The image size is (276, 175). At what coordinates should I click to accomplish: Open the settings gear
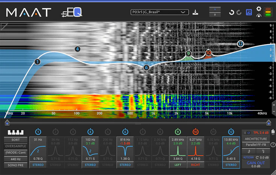pos(259,9)
